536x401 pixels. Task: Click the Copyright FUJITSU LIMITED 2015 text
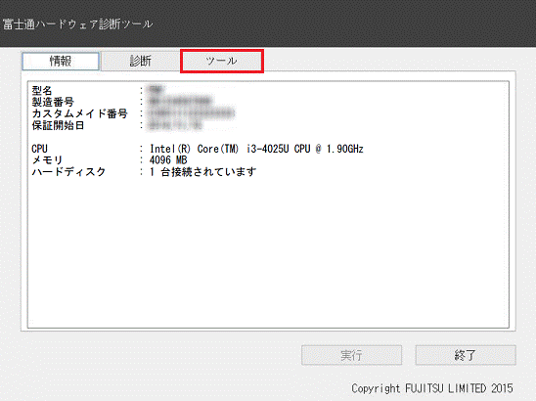click(x=432, y=388)
